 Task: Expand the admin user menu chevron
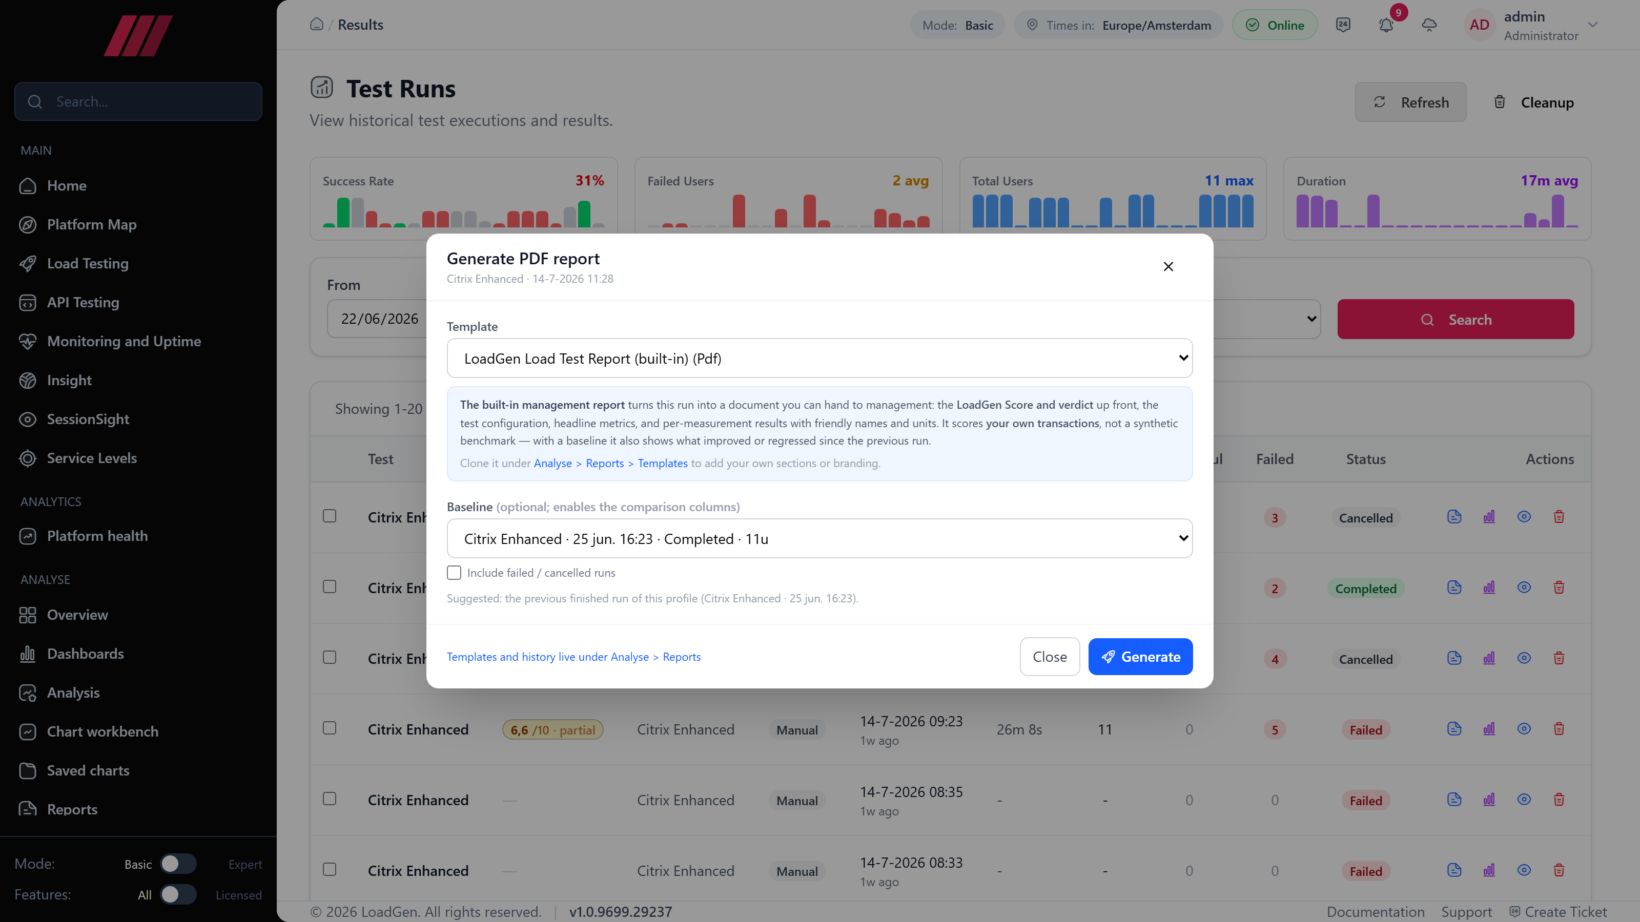(x=1593, y=25)
